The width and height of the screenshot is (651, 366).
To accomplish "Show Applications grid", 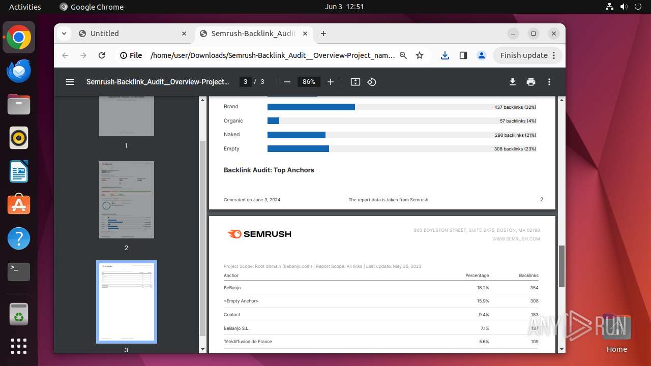I will [19, 346].
